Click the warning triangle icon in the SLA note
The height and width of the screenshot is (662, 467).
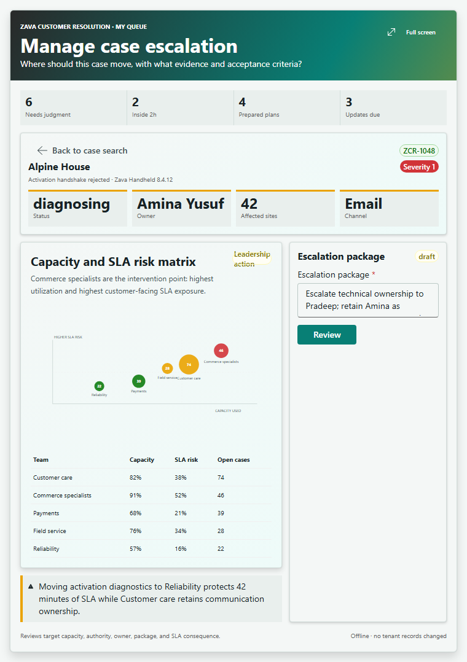click(x=31, y=586)
